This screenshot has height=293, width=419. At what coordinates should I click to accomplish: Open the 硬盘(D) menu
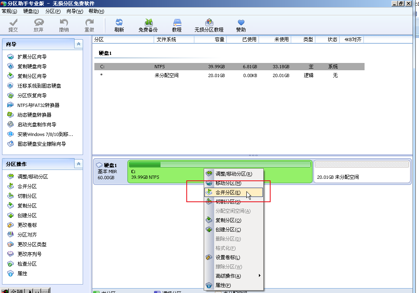pyautogui.click(x=31, y=11)
